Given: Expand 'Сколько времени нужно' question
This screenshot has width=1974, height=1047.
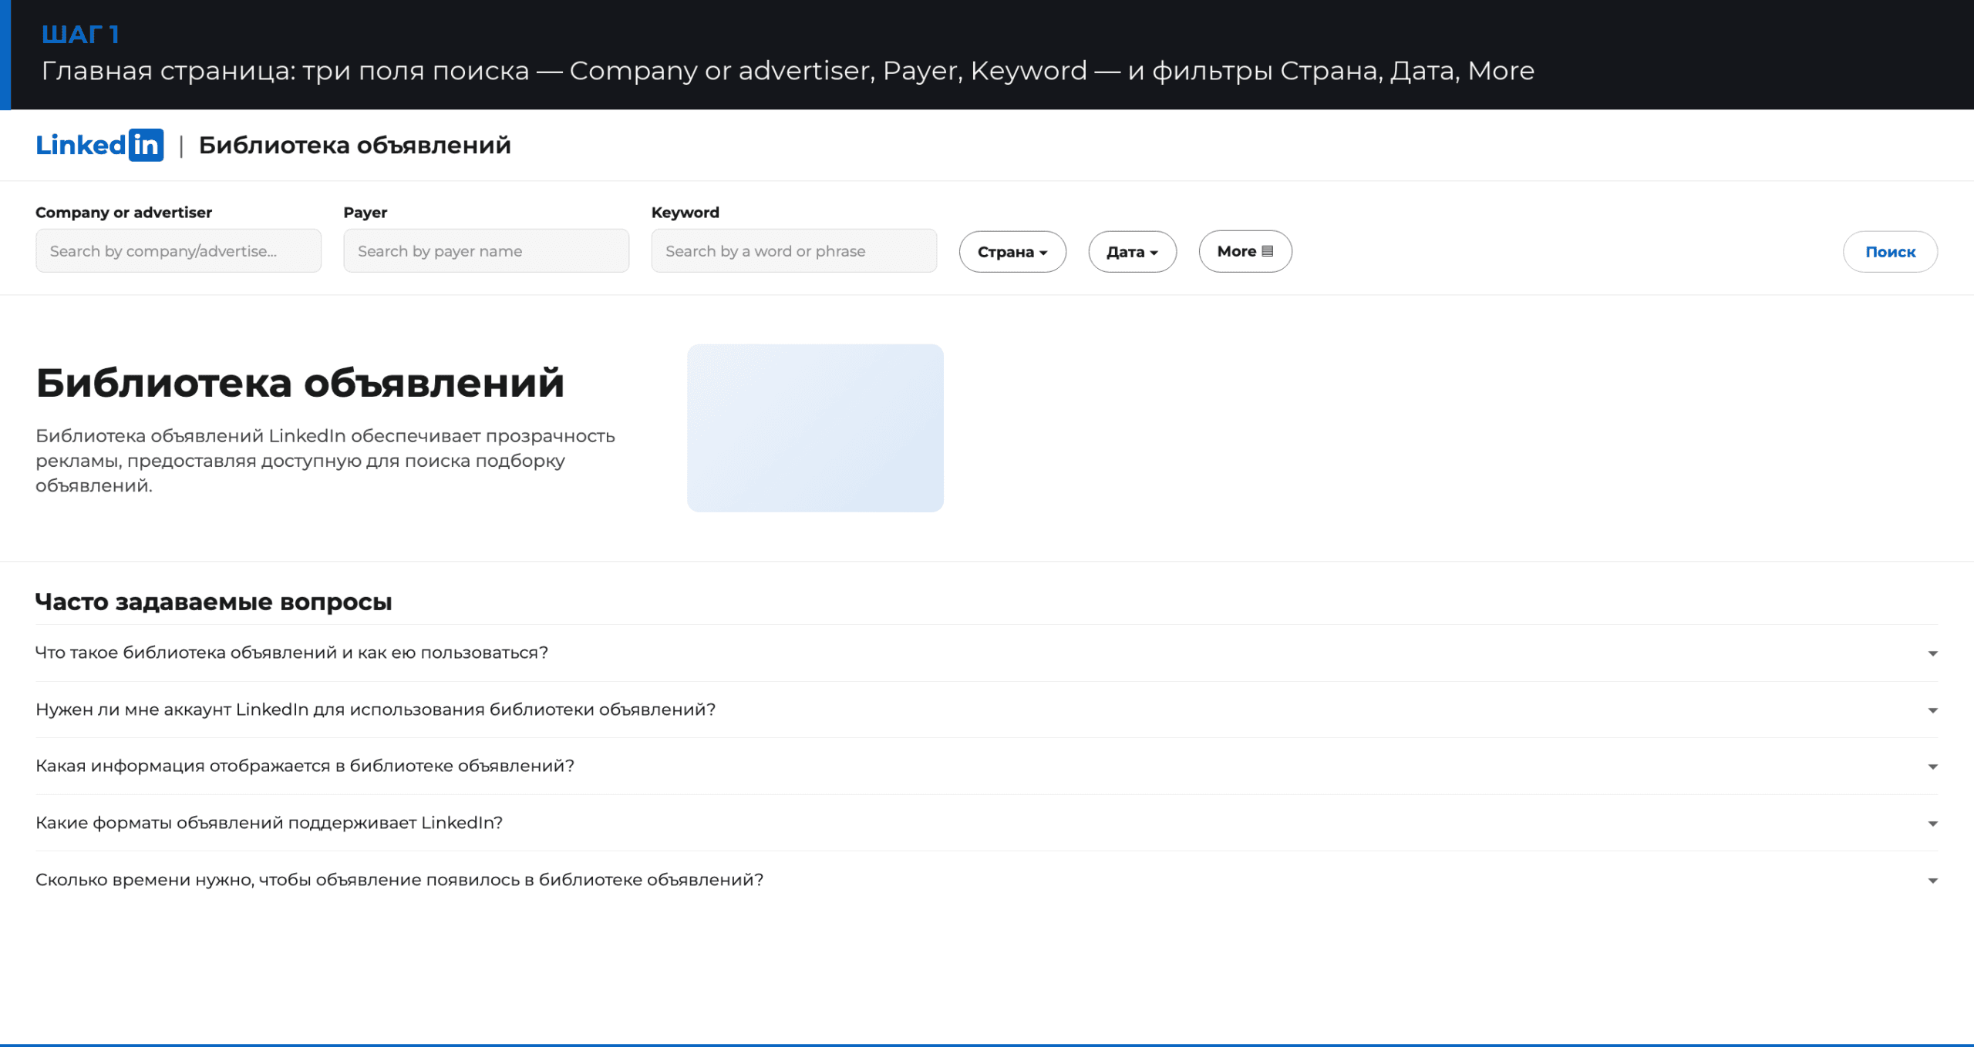Looking at the screenshot, I should pyautogui.click(x=986, y=880).
